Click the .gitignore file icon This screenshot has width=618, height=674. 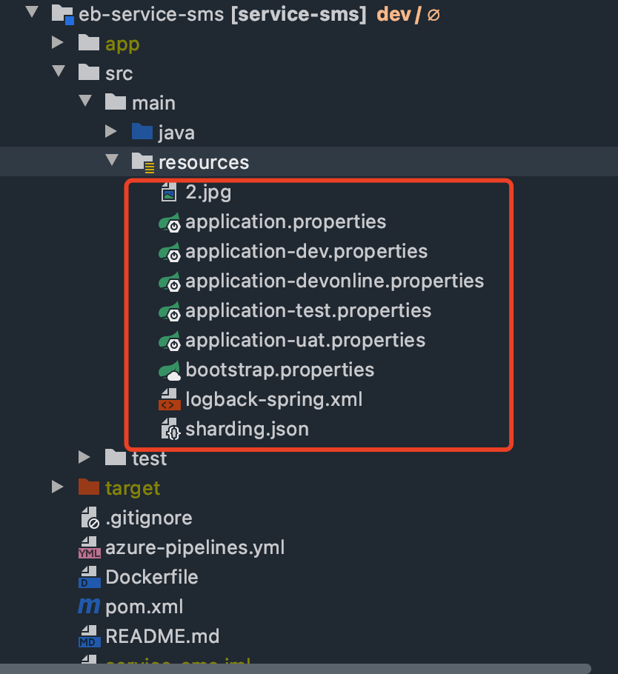pos(89,518)
